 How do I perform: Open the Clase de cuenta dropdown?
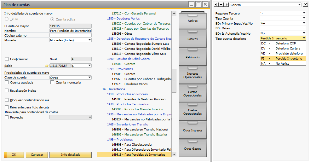tap(89, 78)
